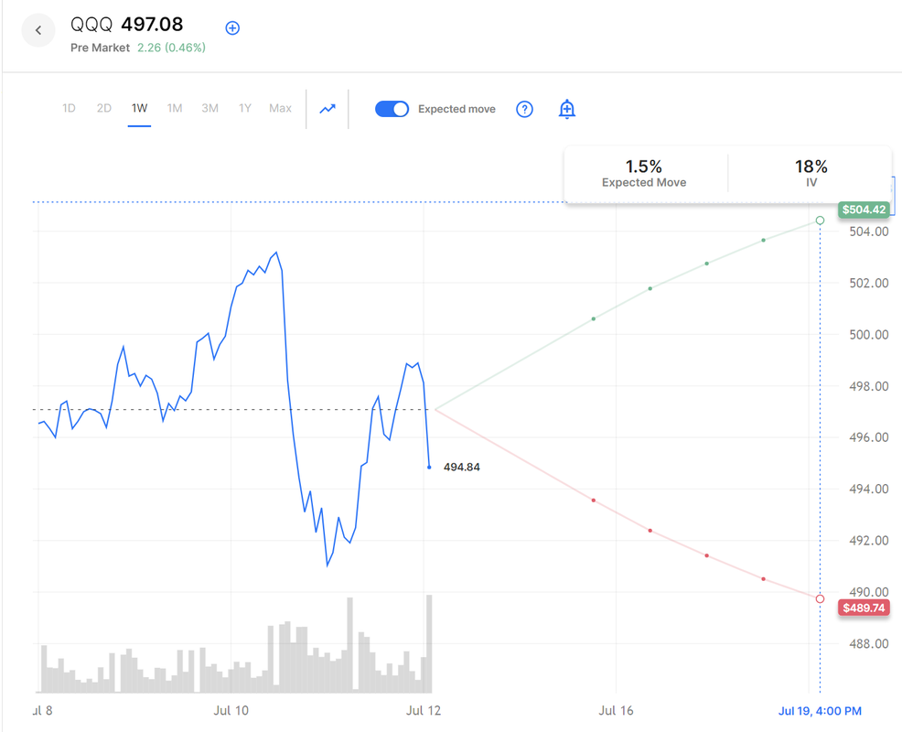Switch chart to 1M range
The height and width of the screenshot is (732, 902).
[175, 108]
